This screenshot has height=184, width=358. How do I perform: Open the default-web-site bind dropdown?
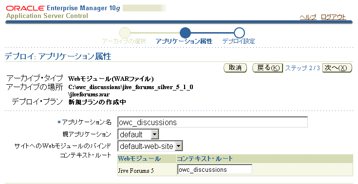[x=150, y=146]
